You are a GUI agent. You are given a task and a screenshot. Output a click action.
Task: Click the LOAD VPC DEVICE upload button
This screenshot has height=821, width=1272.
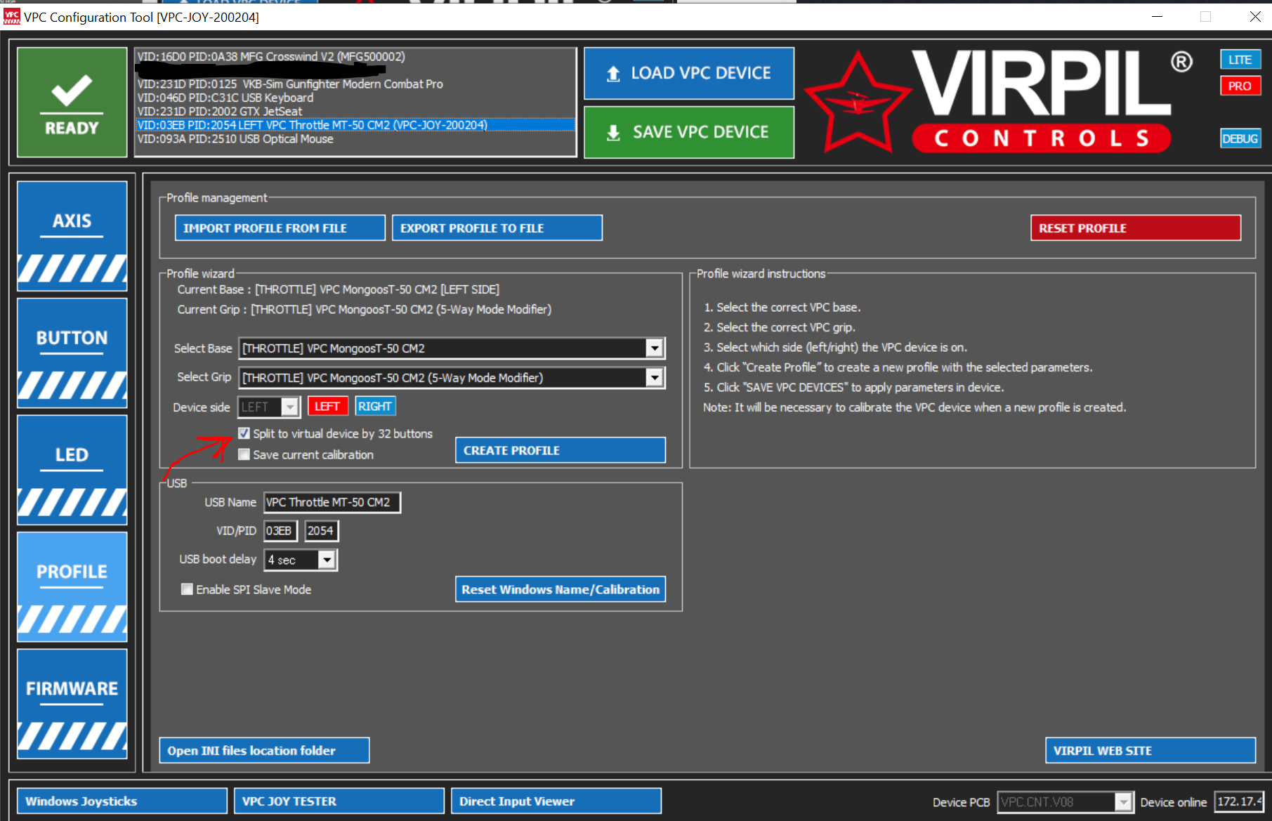(x=688, y=73)
